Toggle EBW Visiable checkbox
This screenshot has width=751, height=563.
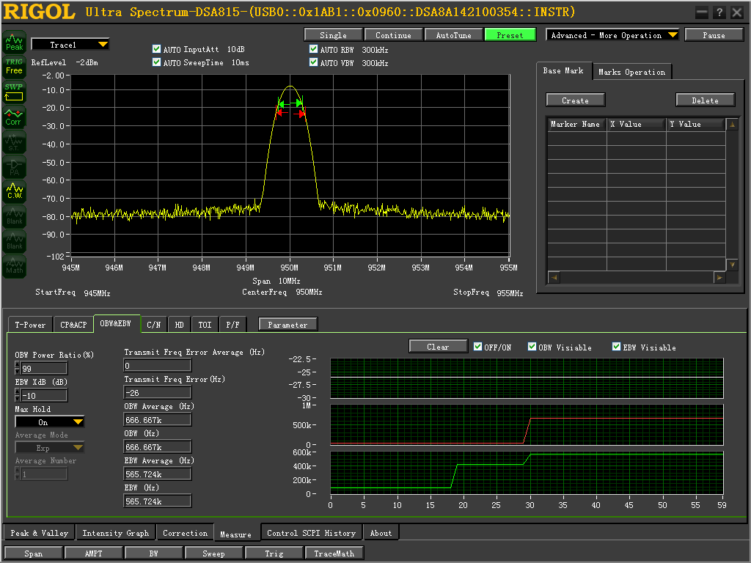(616, 347)
